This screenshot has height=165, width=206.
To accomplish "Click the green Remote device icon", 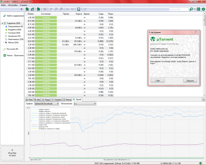I will point(79,9).
